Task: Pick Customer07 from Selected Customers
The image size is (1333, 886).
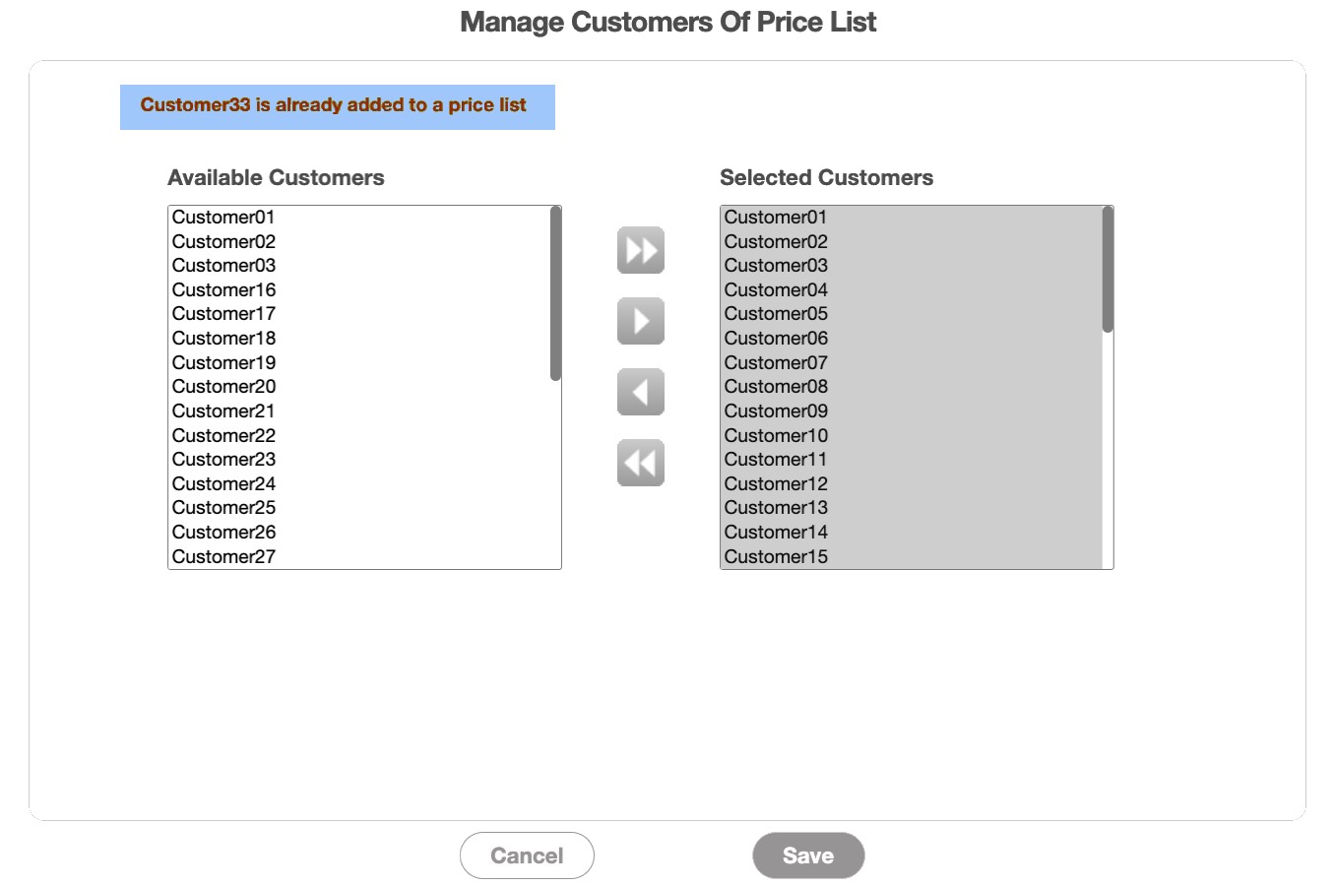Action: point(776,363)
